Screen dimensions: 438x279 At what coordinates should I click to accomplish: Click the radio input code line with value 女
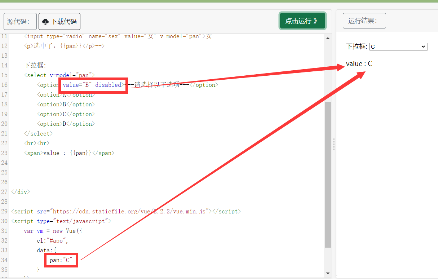(118, 36)
